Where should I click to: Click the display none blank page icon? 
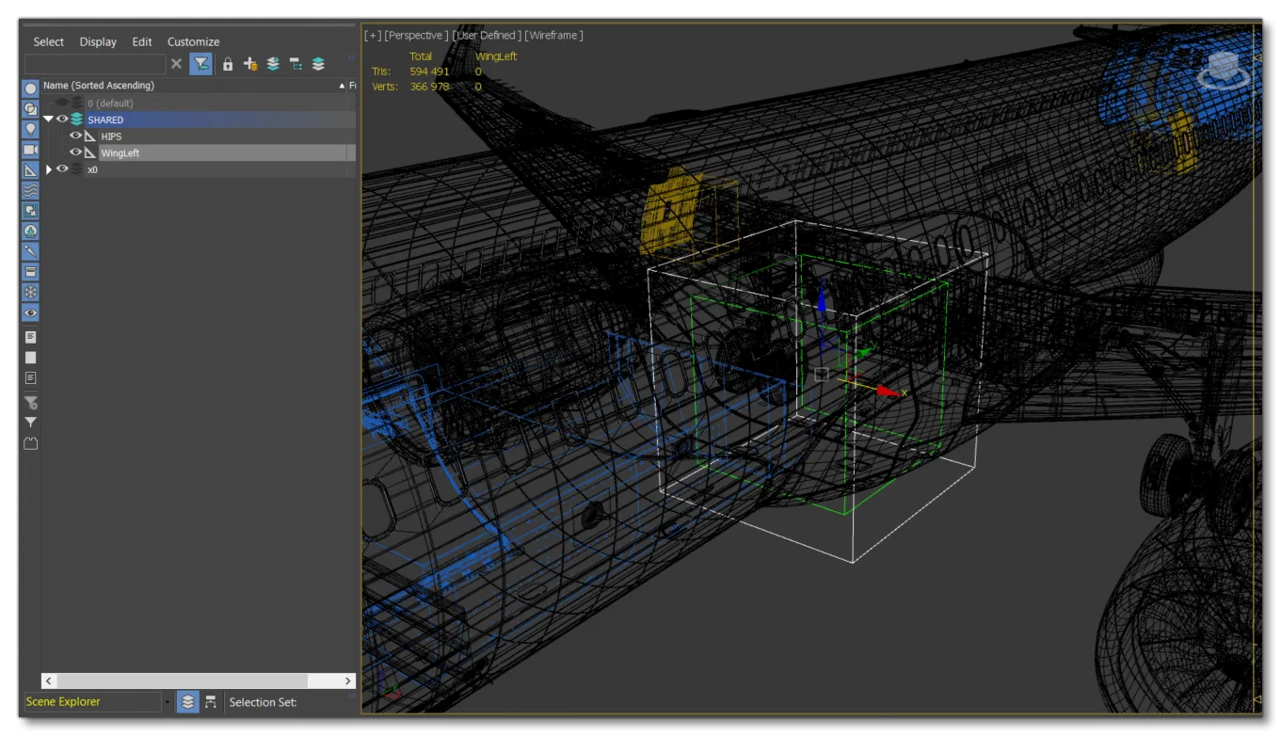click(30, 358)
